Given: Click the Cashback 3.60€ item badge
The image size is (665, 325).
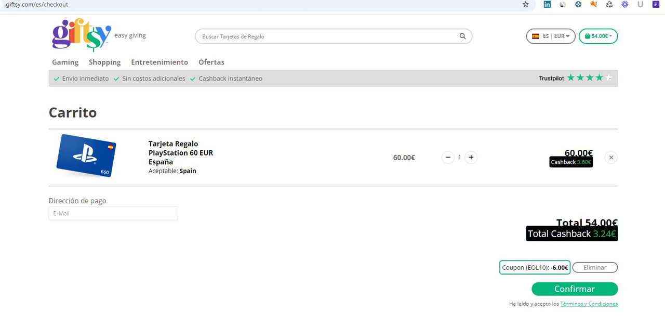Looking at the screenshot, I should (x=571, y=162).
